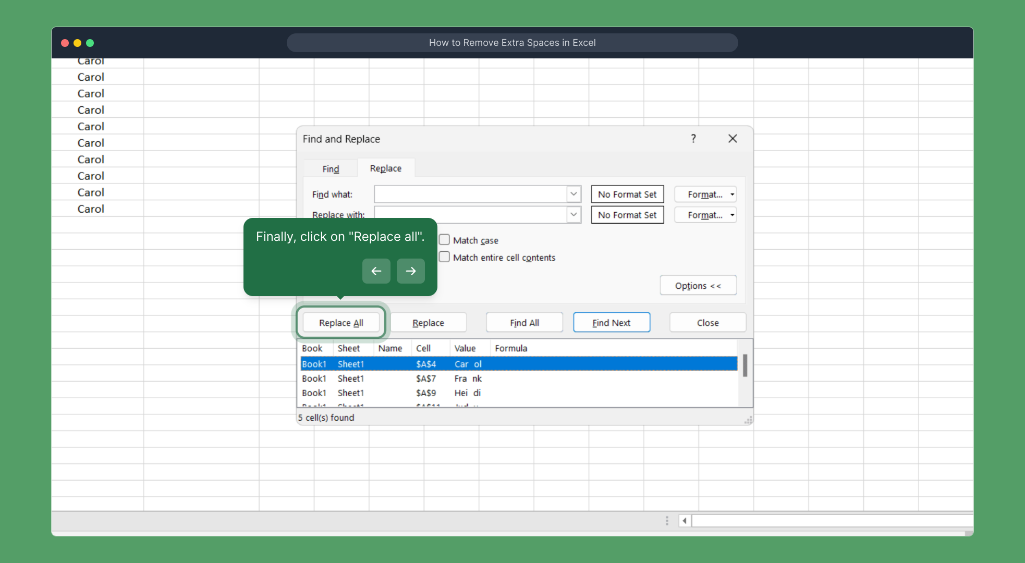This screenshot has width=1025, height=563.
Task: Click the dialog resize grip corner
Action: pos(748,420)
